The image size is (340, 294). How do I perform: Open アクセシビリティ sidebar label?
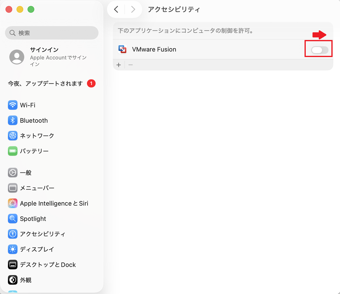[x=42, y=234]
